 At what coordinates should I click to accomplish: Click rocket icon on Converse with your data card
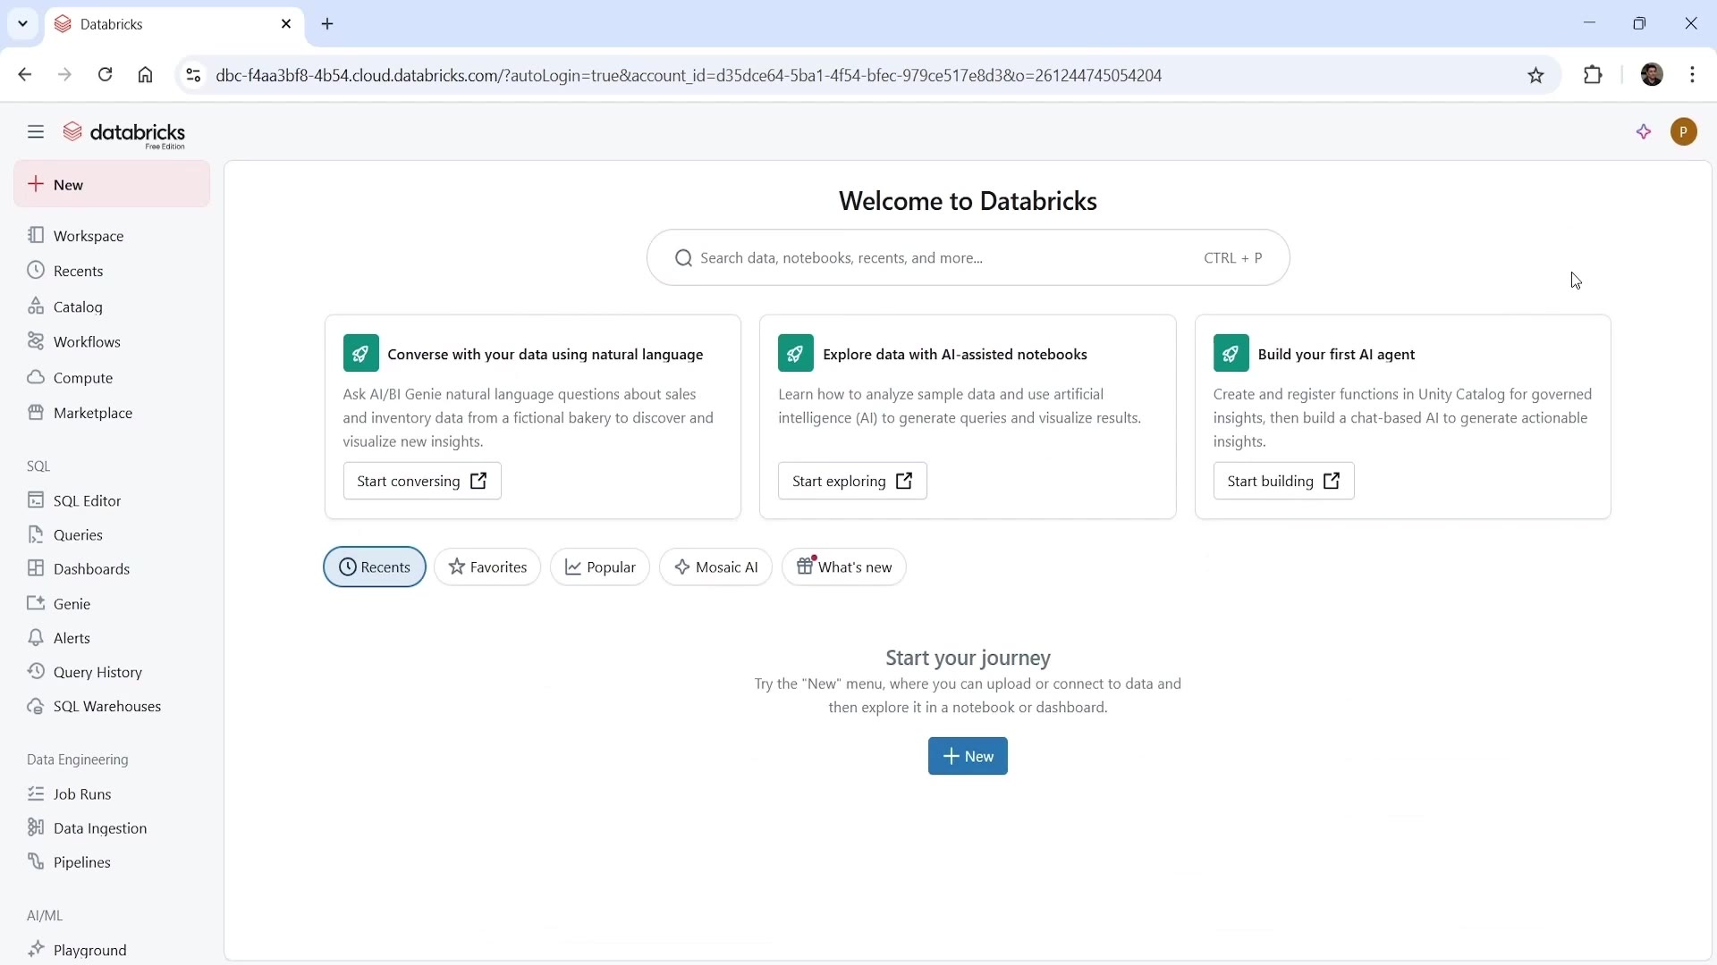[x=361, y=354]
